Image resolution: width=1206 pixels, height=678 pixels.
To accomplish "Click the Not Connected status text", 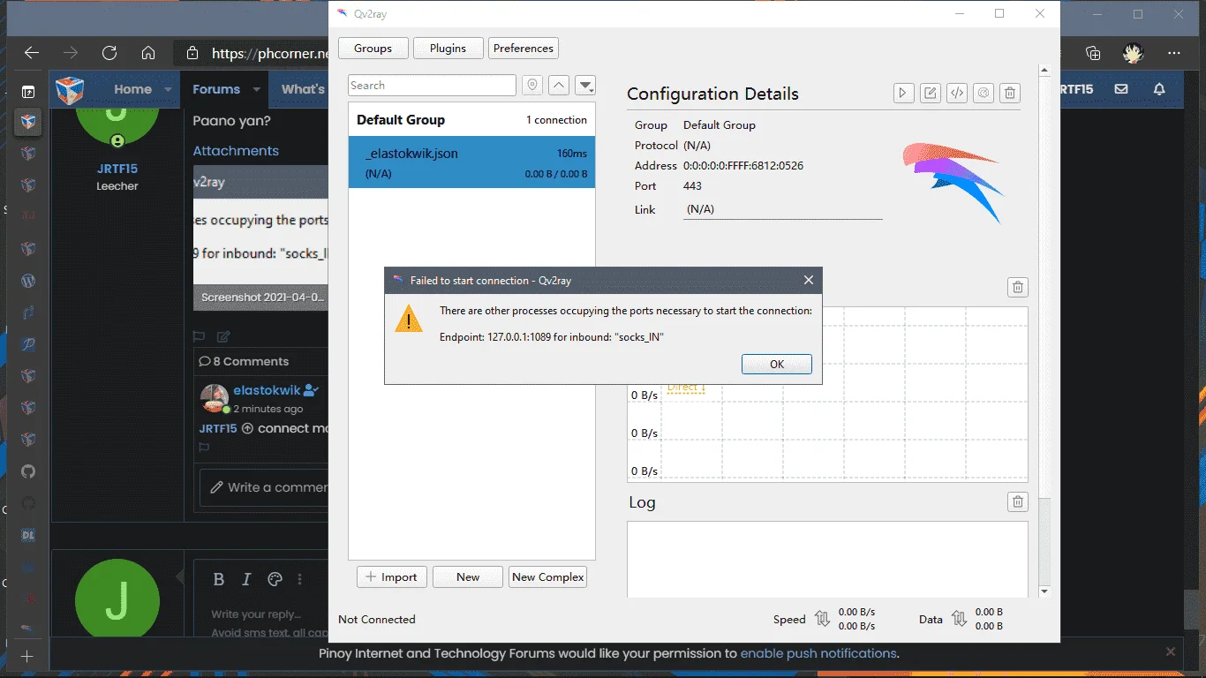I will click(x=377, y=620).
